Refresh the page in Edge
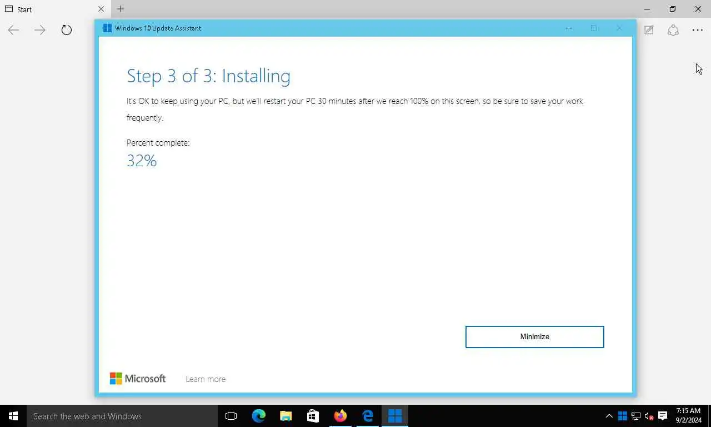 tap(67, 30)
